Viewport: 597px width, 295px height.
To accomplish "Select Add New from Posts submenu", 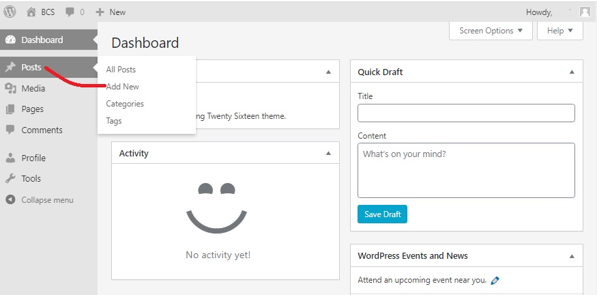I will pos(123,87).
